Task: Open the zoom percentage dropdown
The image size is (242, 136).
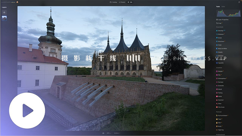Action: [x=109, y=133]
